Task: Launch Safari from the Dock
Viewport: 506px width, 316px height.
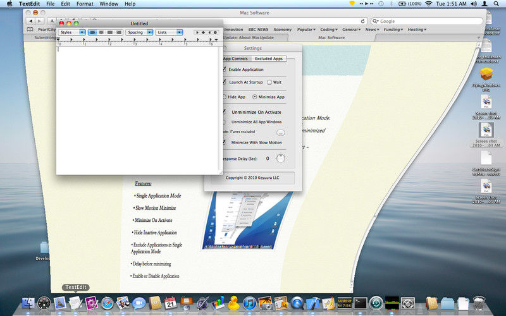Action: [x=107, y=303]
